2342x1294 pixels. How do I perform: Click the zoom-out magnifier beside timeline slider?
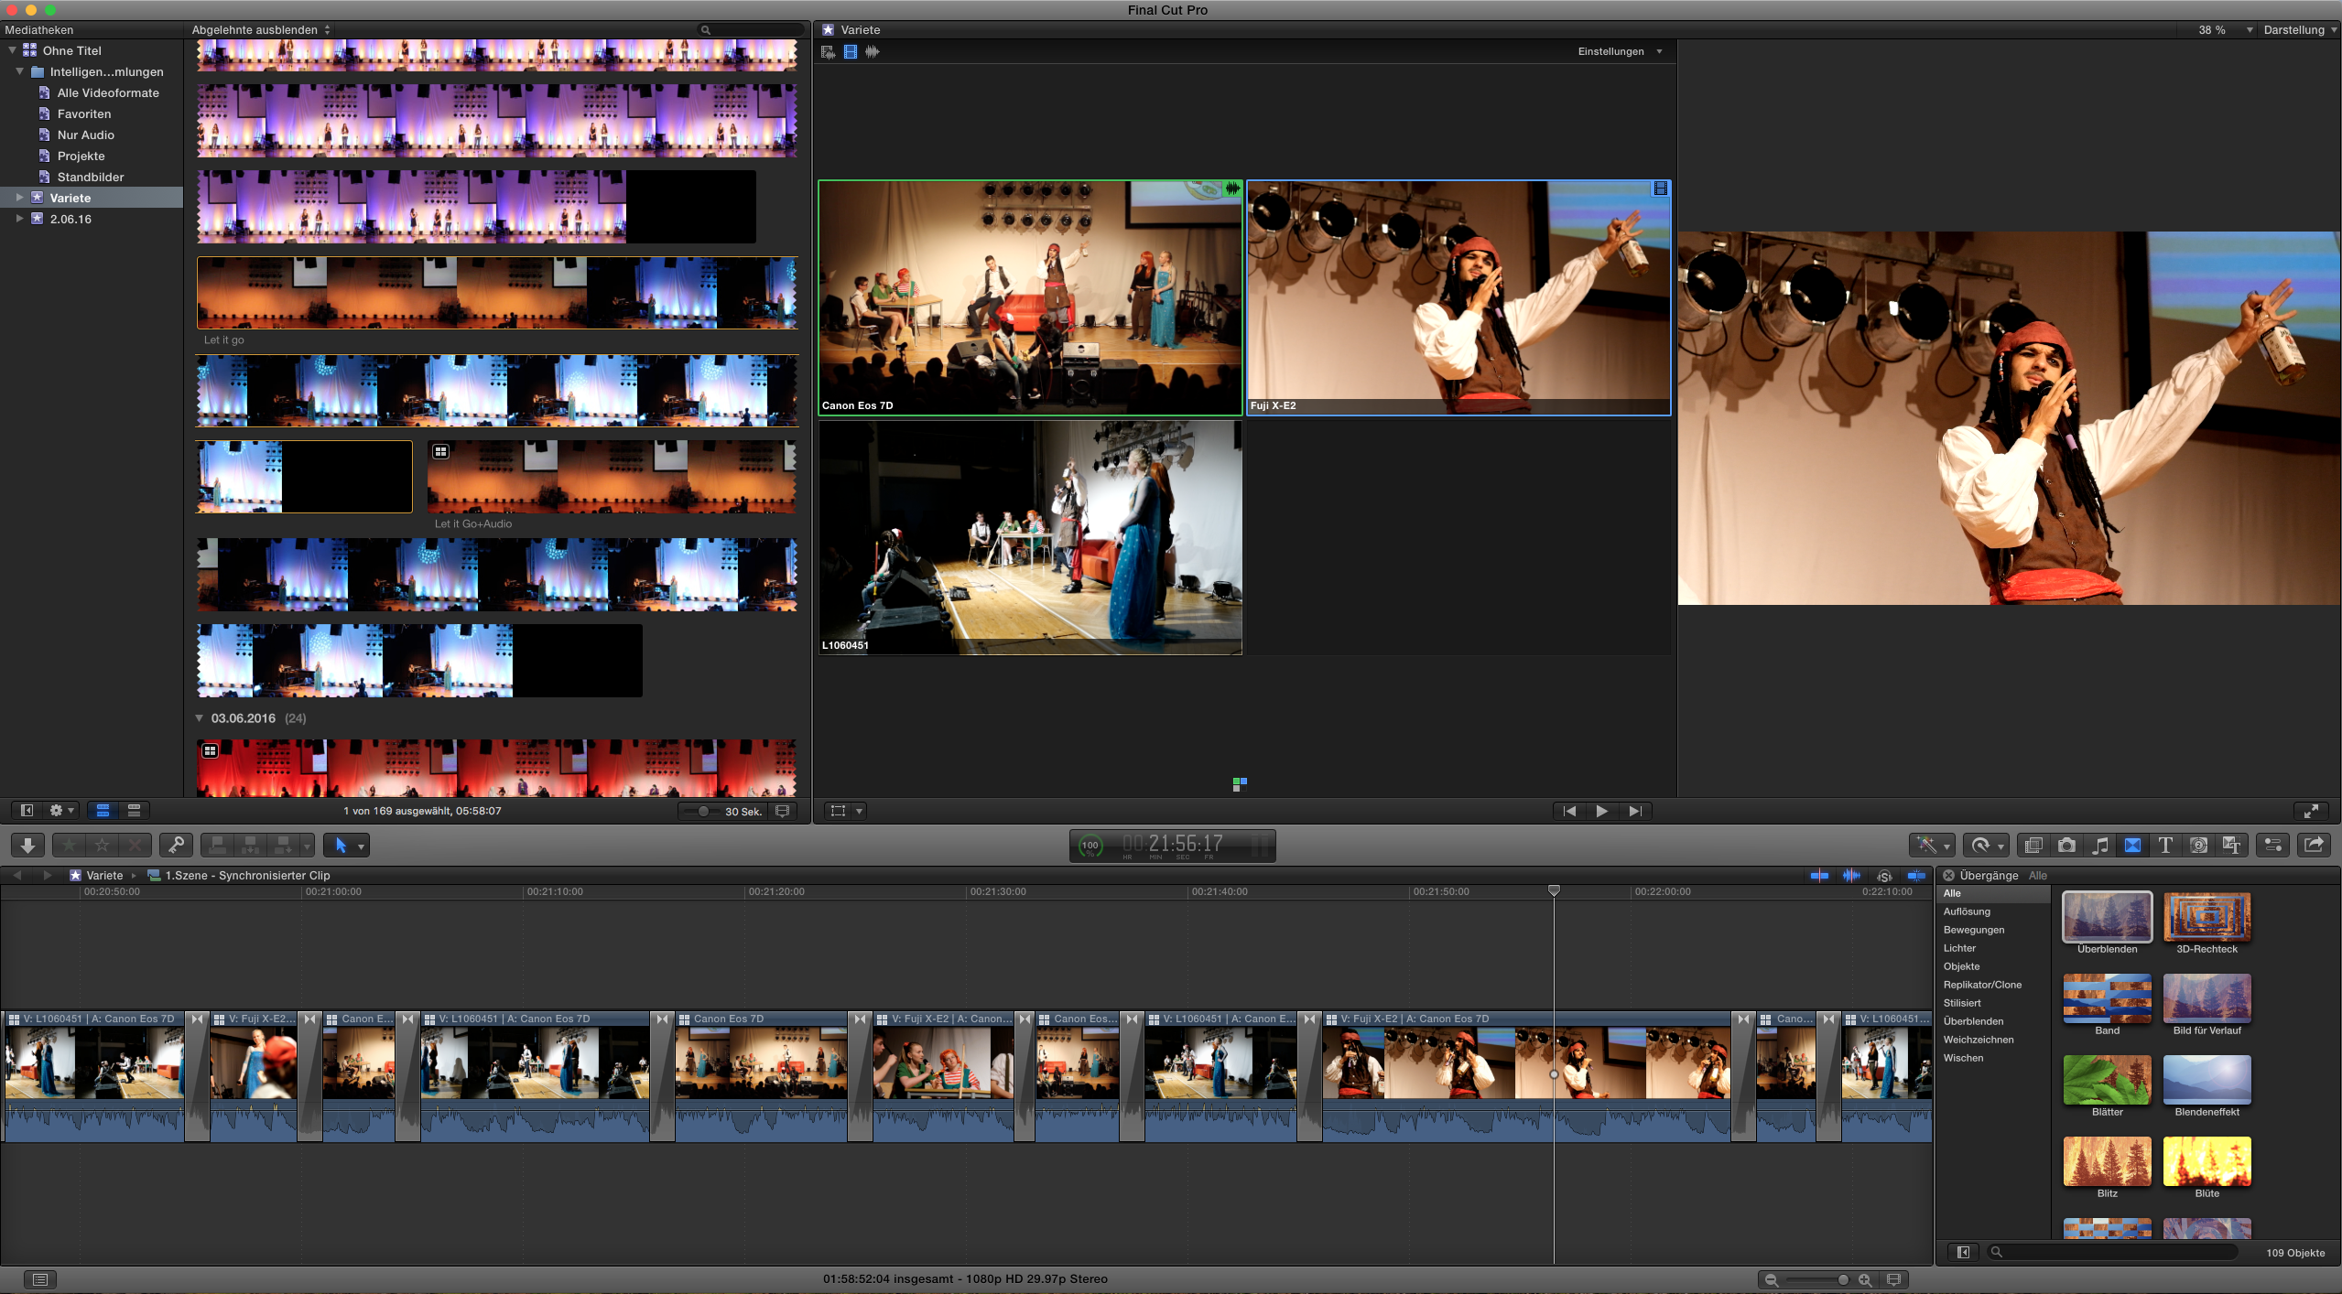pyautogui.click(x=1771, y=1280)
